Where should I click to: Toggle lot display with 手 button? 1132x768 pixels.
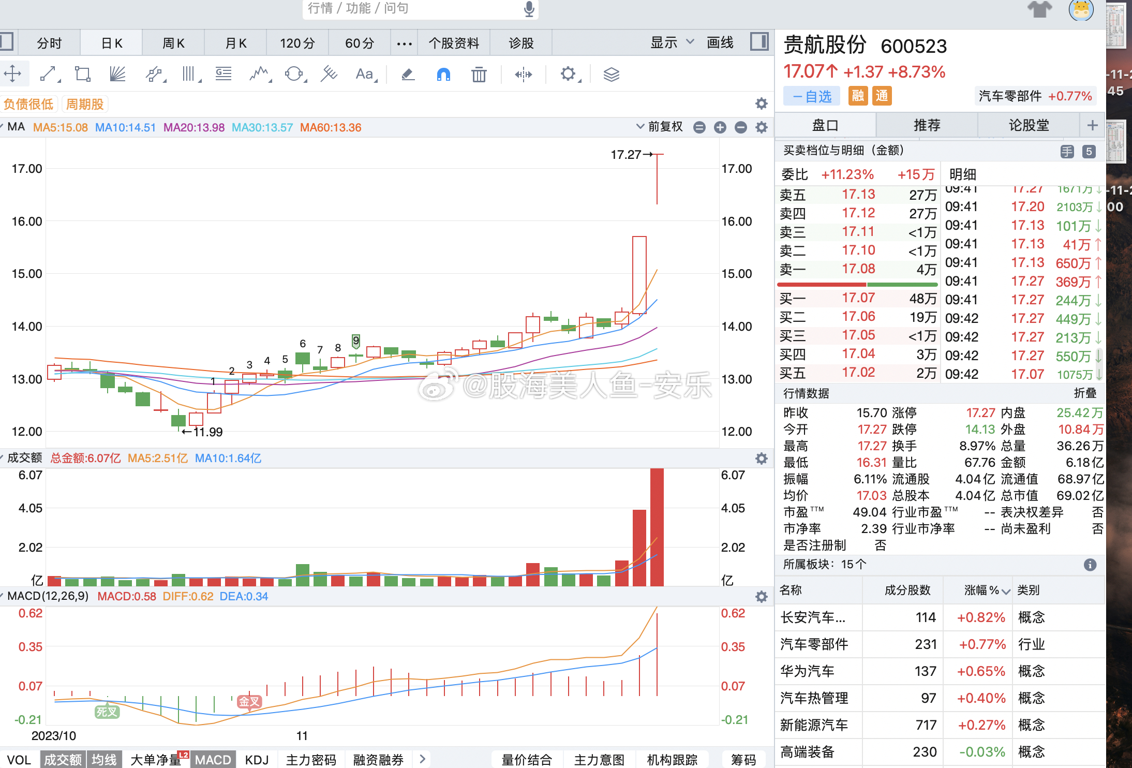click(x=1067, y=151)
